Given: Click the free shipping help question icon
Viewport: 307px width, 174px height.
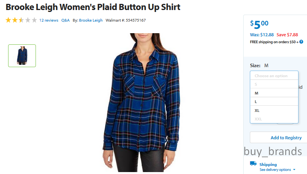Looking at the screenshot, I should [x=301, y=42].
